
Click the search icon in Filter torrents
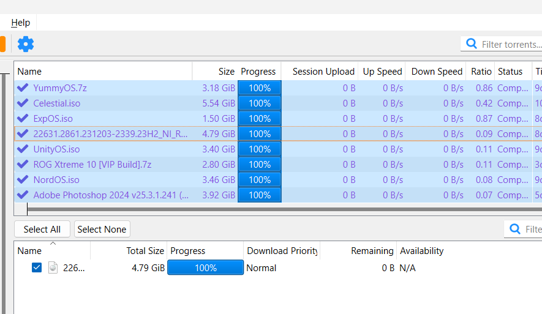click(471, 43)
